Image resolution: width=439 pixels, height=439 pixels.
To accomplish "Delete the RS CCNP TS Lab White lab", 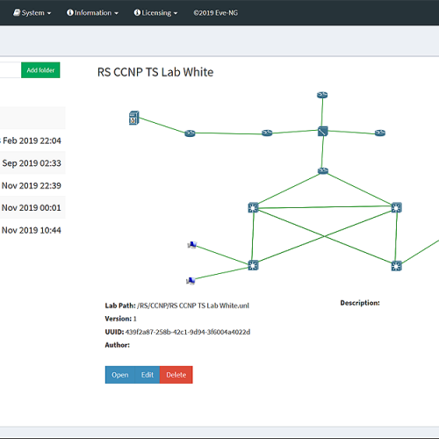I will click(176, 375).
